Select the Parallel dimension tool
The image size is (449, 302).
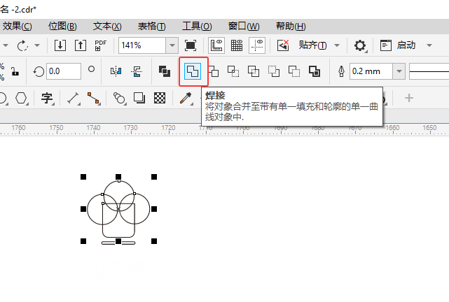coord(73,98)
